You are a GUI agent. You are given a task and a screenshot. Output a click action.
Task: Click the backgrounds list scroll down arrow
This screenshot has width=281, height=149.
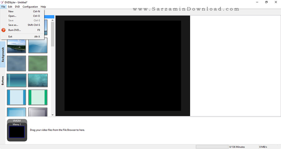52,115
